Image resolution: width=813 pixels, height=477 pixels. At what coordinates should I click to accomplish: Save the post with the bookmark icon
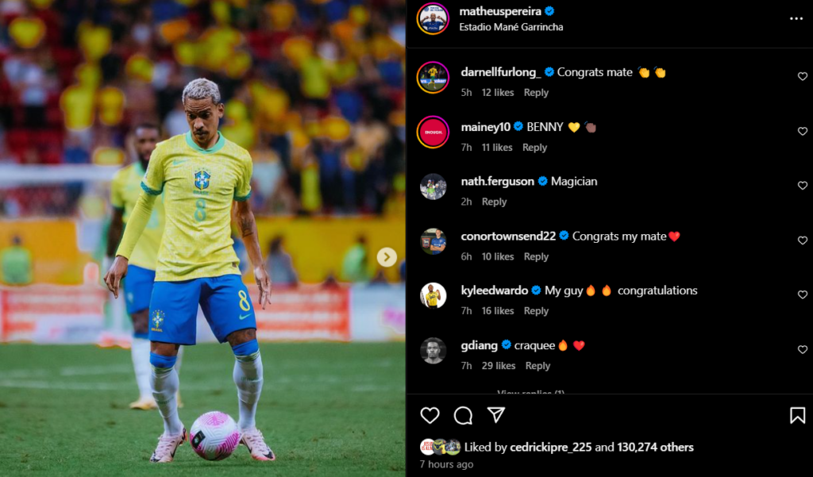click(x=797, y=415)
